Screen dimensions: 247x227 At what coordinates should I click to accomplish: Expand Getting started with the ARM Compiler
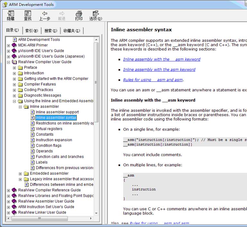point(14,79)
